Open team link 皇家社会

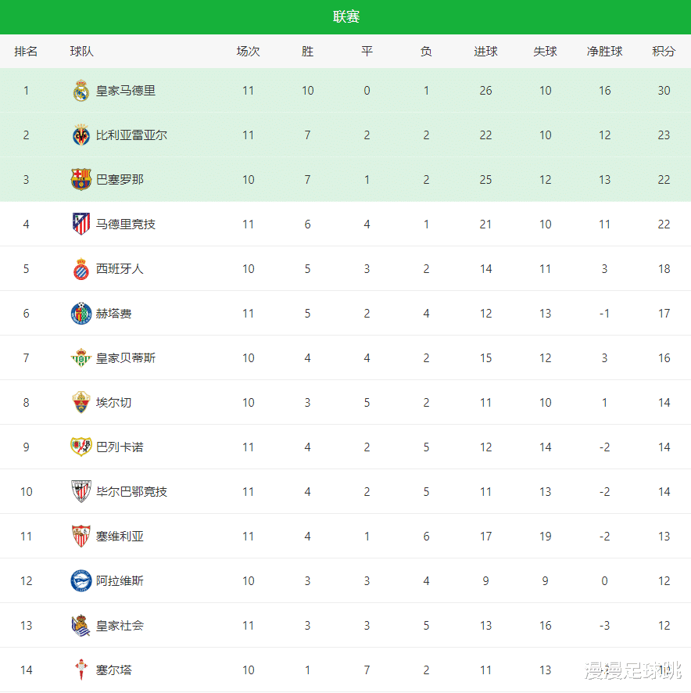coord(120,626)
